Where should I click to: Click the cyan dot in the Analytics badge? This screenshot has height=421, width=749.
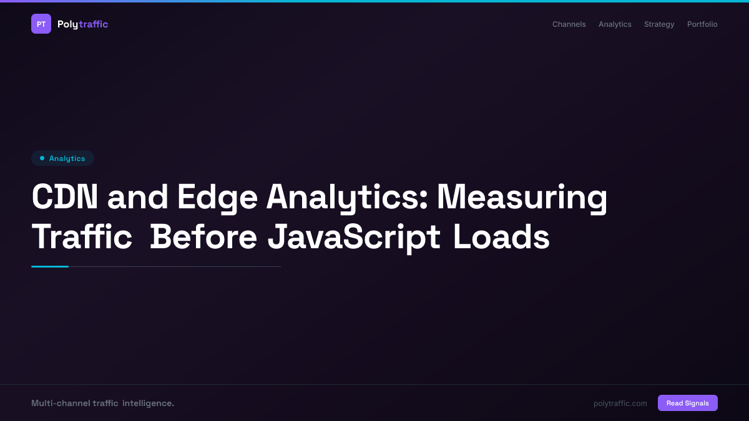point(41,158)
